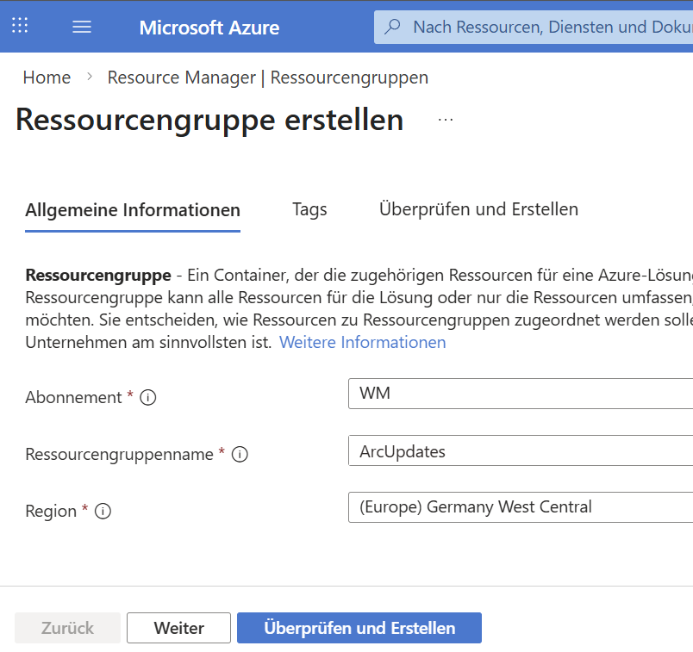Click the greyed-out Zurück button
693x652 pixels.
click(67, 628)
